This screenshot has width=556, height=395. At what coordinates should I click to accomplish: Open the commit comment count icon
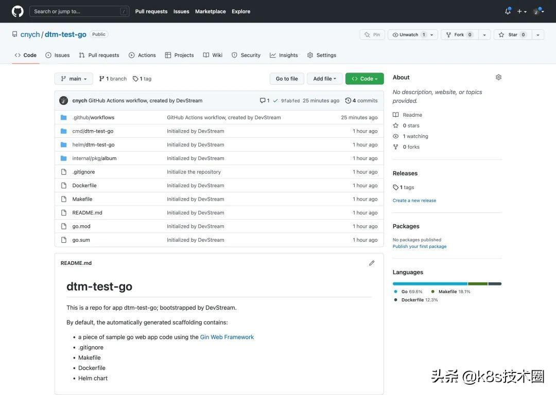[x=265, y=101]
